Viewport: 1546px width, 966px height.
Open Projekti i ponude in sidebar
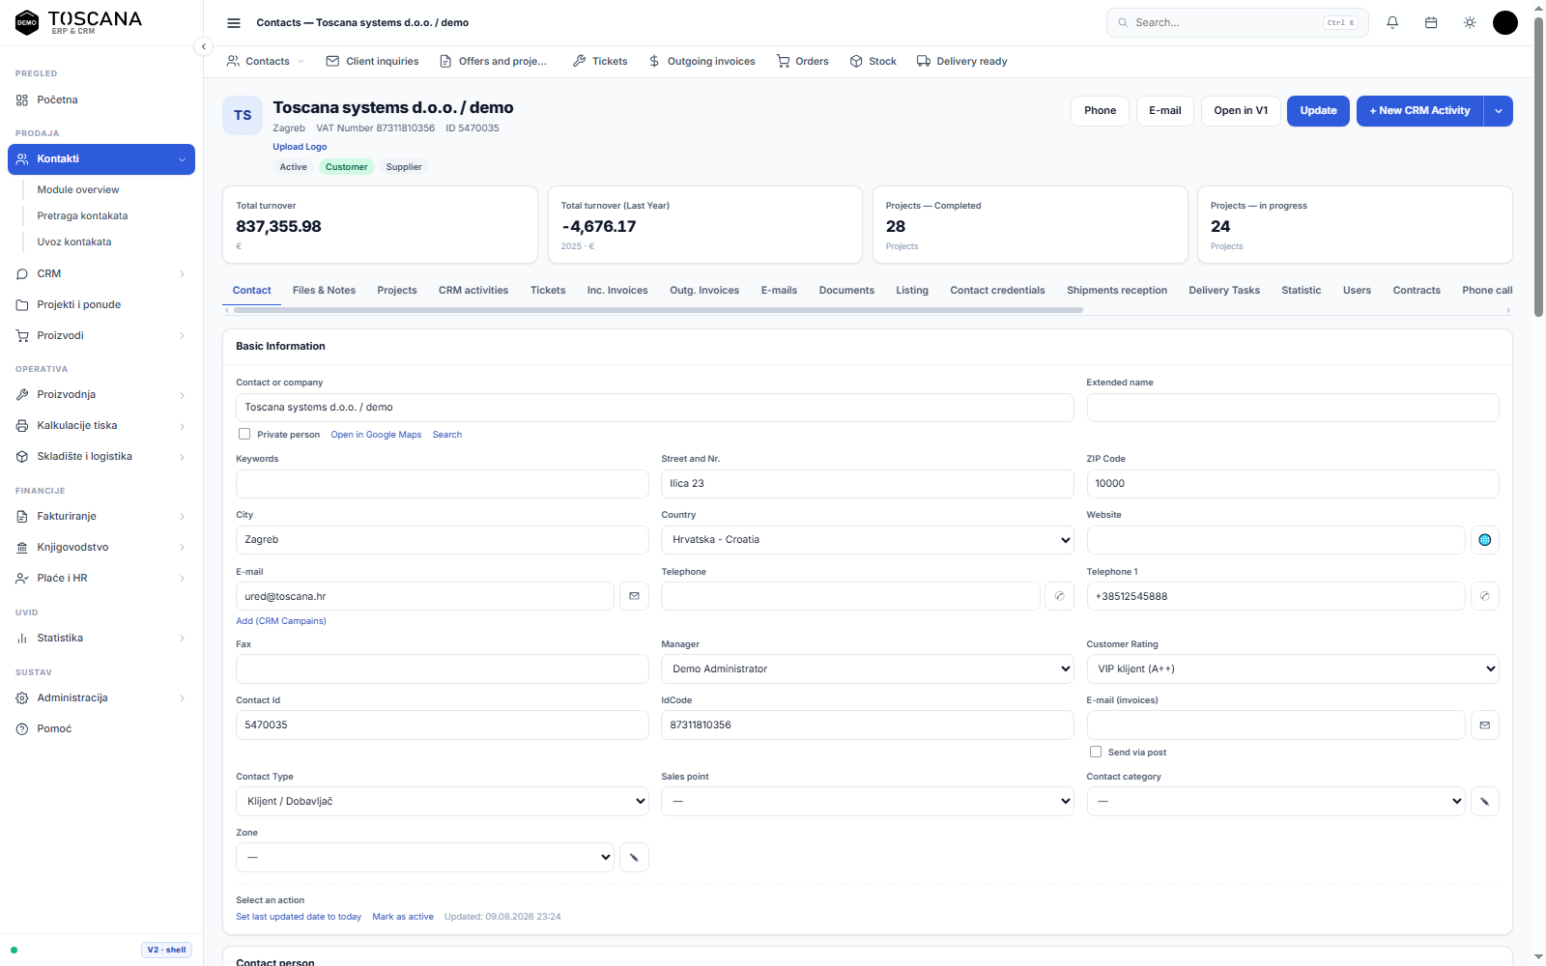coord(101,304)
